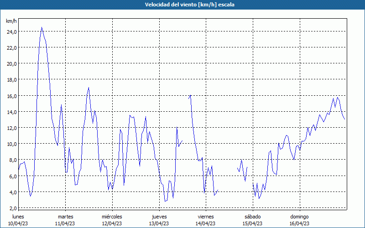The image size is (365, 228).
Task: Click the 16,0 y-axis value
Action: (x=12, y=96)
